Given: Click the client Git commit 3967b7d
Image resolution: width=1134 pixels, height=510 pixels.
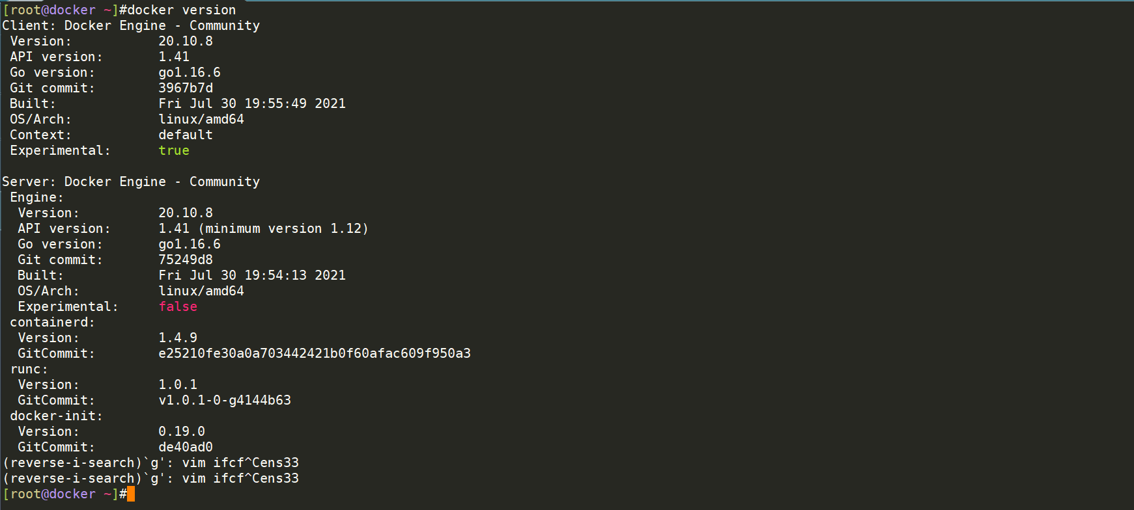Looking at the screenshot, I should click(x=186, y=88).
